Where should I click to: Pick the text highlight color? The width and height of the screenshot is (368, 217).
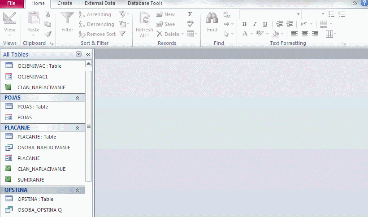[260, 34]
